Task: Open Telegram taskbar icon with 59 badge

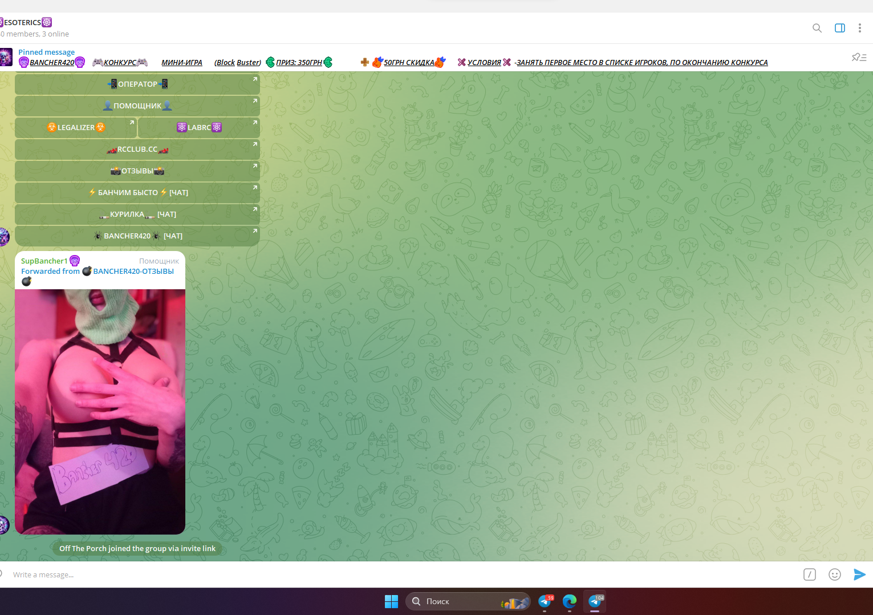Action: click(545, 601)
